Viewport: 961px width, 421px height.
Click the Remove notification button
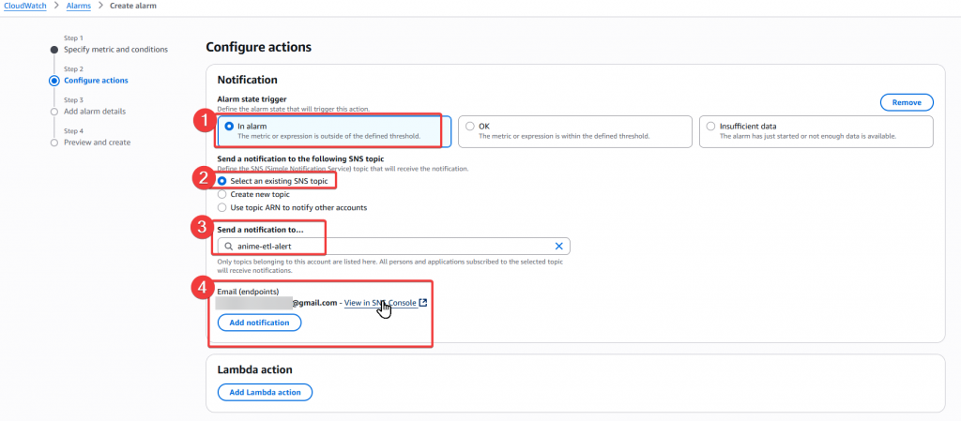(x=907, y=102)
